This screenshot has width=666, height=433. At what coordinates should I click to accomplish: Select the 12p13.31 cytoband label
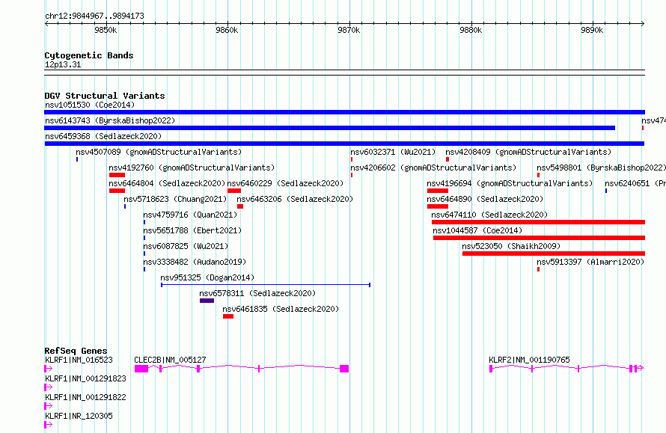click(63, 65)
